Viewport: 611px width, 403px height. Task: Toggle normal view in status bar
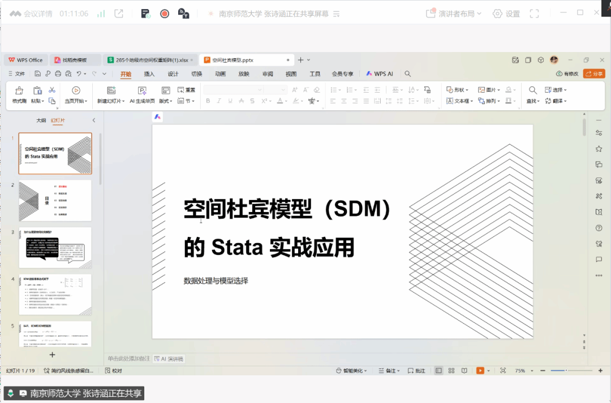[x=438, y=371]
